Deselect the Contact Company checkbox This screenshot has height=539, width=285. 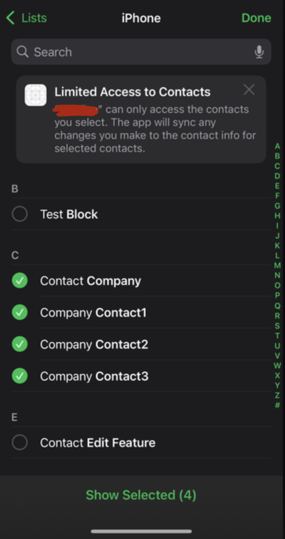[x=20, y=281]
